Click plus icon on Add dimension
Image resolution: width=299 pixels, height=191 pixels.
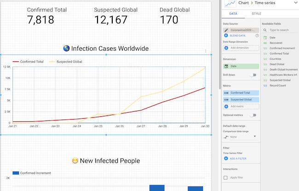pyautogui.click(x=226, y=48)
